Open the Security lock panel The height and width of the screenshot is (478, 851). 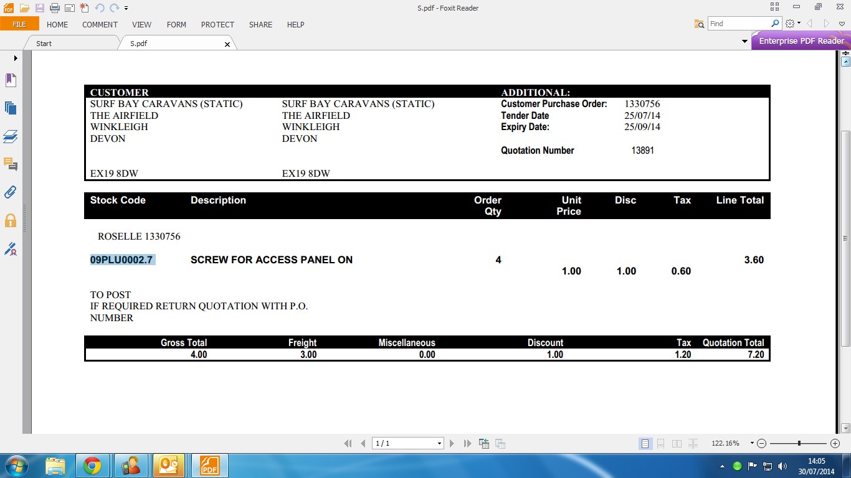tap(11, 220)
